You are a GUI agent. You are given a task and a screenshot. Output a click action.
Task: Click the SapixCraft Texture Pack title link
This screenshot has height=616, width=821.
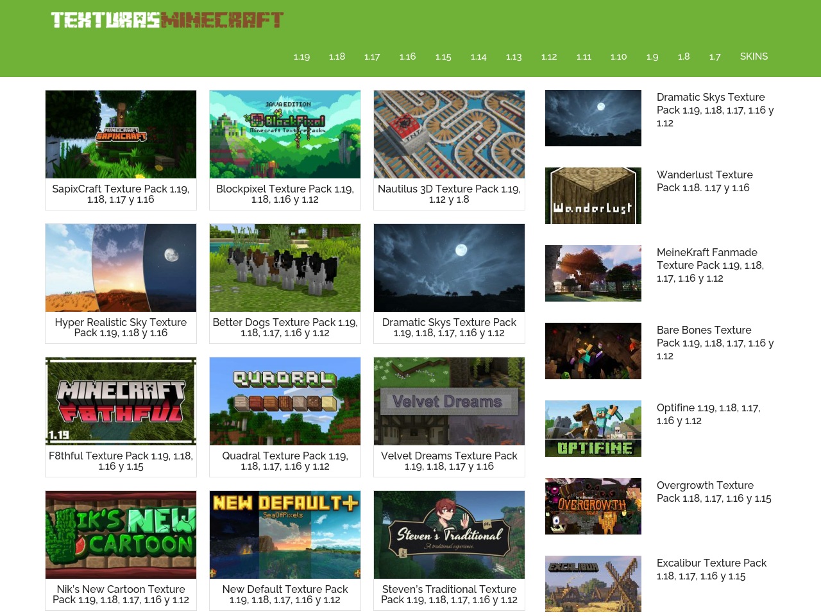click(121, 194)
